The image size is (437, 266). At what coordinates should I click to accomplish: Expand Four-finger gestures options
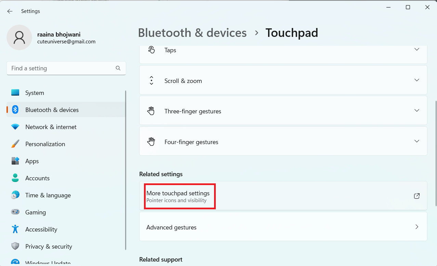(x=416, y=141)
